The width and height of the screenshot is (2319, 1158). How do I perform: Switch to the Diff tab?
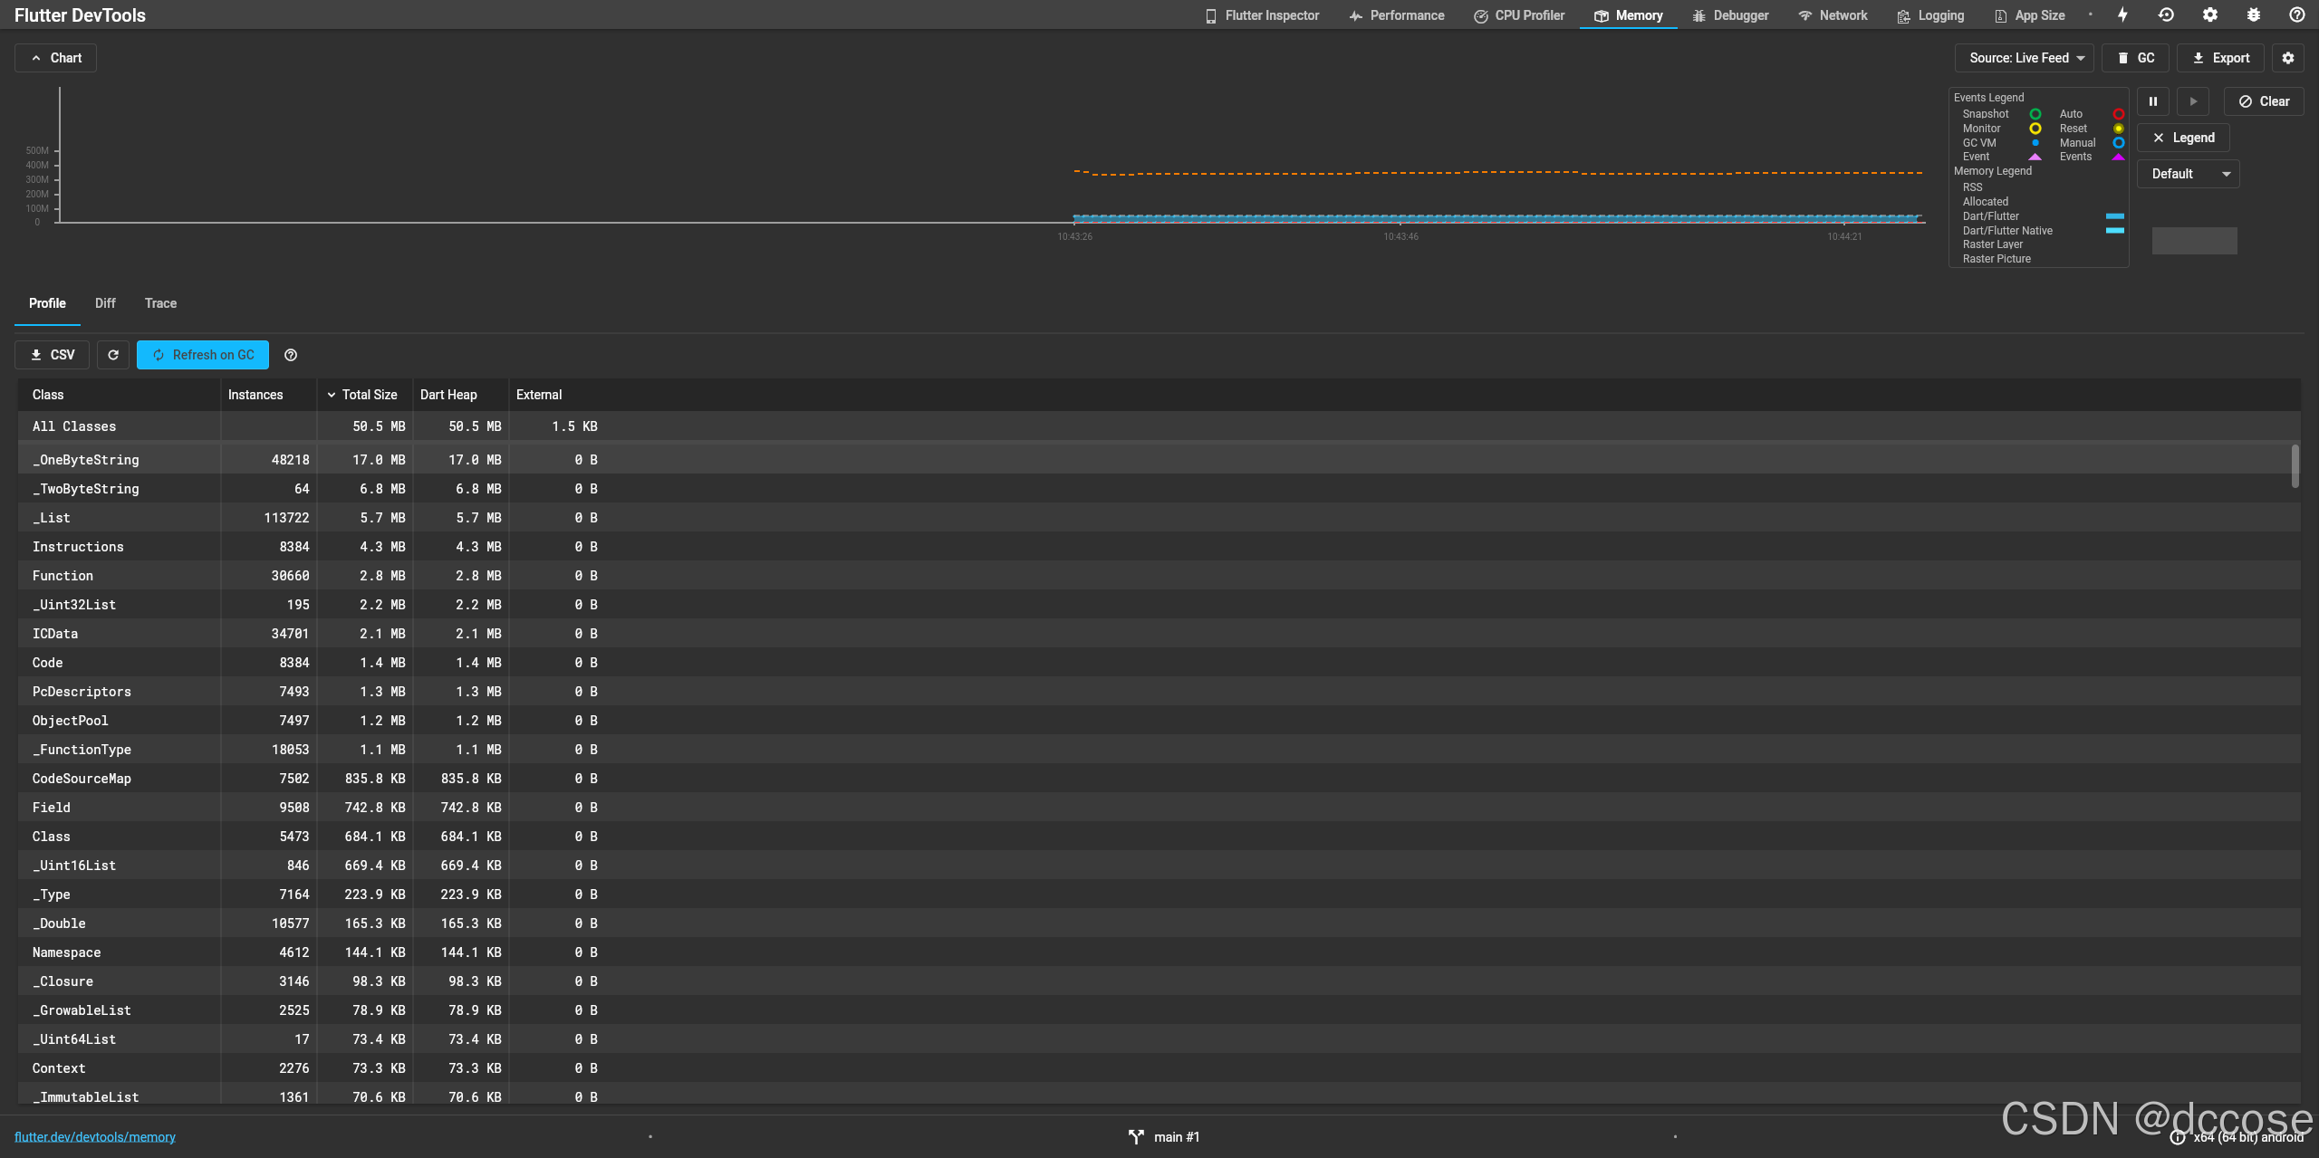click(x=105, y=303)
